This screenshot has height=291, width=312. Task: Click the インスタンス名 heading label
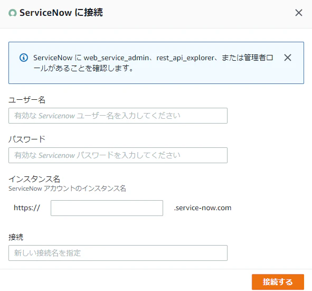coord(34,179)
